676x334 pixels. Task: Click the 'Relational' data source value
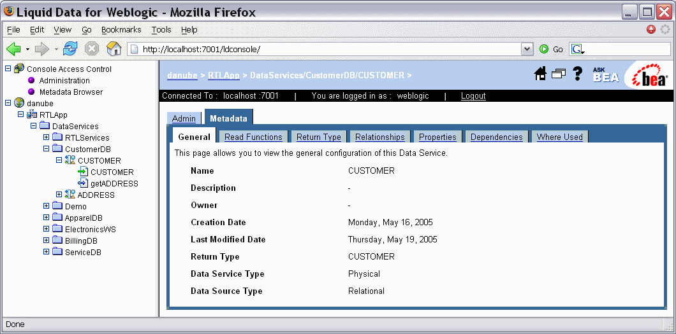[366, 291]
